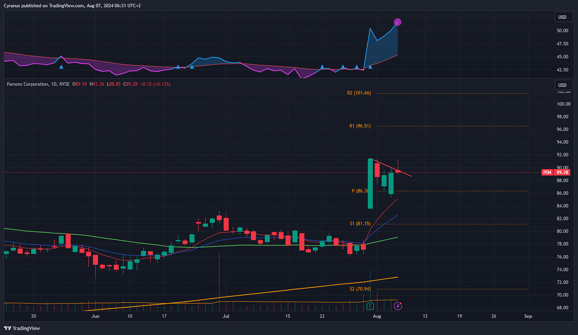Image resolution: width=578 pixels, height=335 pixels.
Task: Select the S2 (70.94) pivot label
Action: point(360,289)
